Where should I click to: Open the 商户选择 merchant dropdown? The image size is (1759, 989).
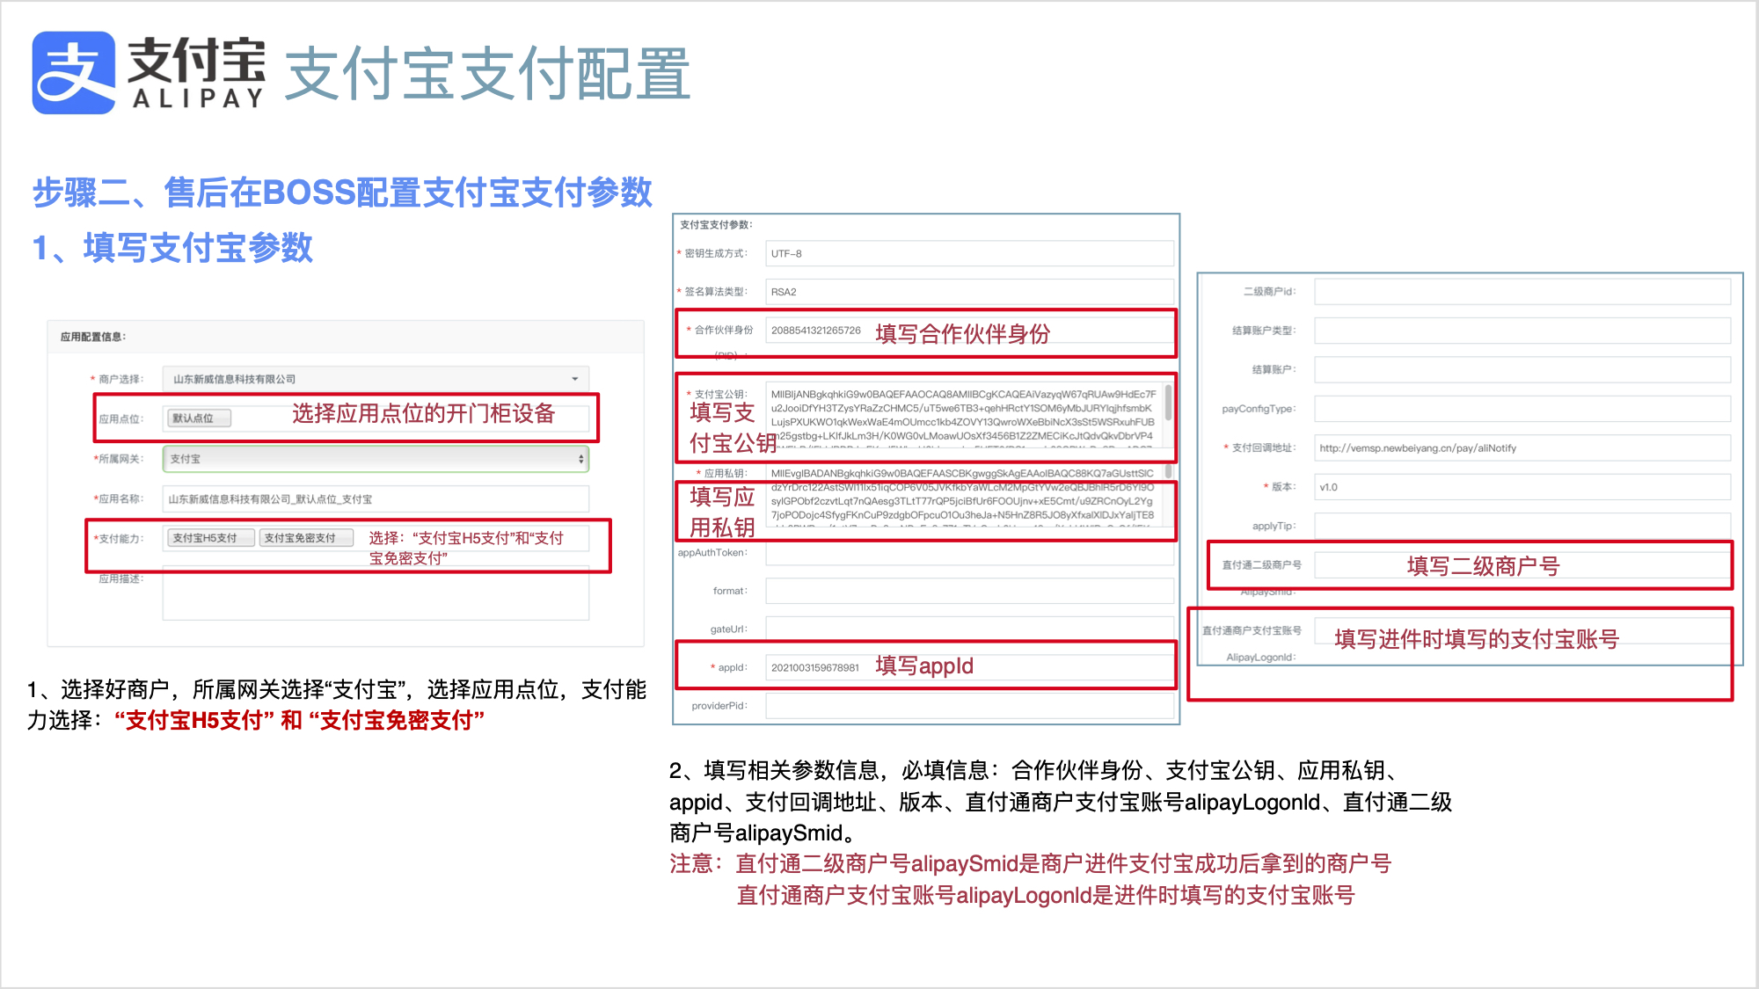click(376, 379)
